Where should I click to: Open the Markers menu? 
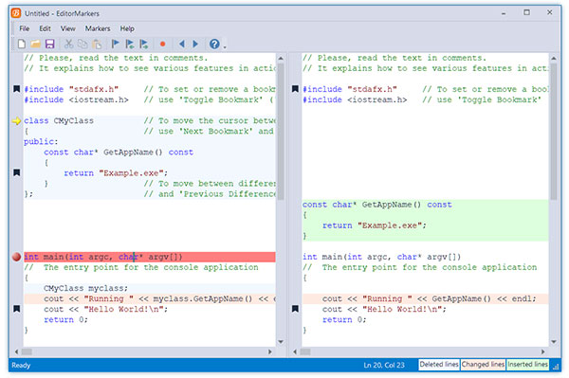point(98,28)
